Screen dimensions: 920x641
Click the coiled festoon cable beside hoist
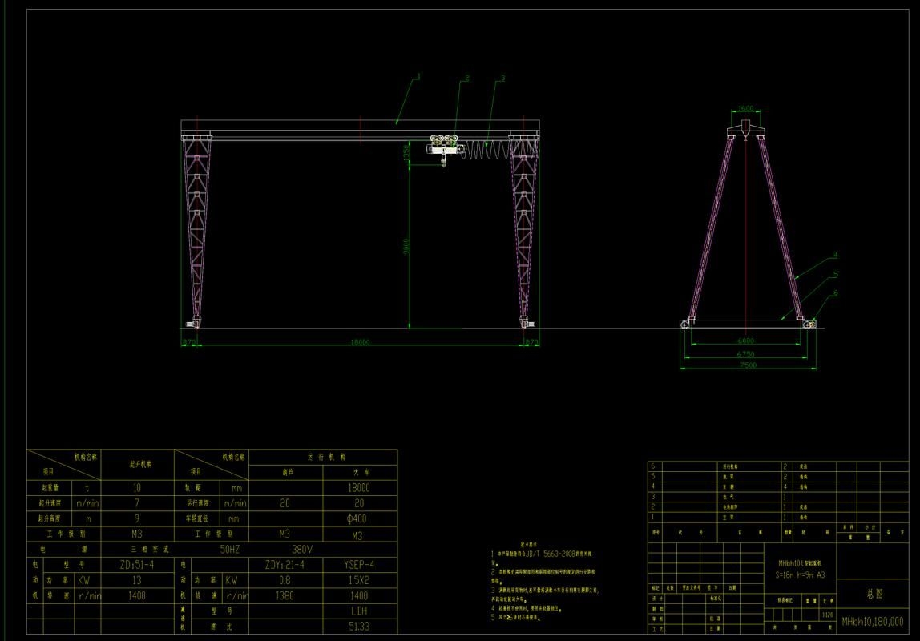[485, 149]
